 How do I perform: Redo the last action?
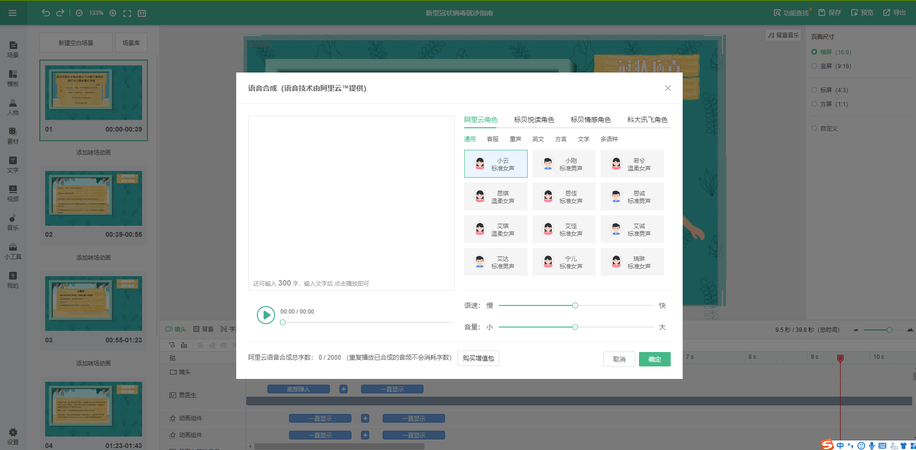pos(60,13)
